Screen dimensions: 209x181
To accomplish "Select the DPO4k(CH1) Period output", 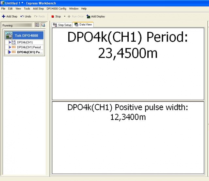I will coord(29,47).
